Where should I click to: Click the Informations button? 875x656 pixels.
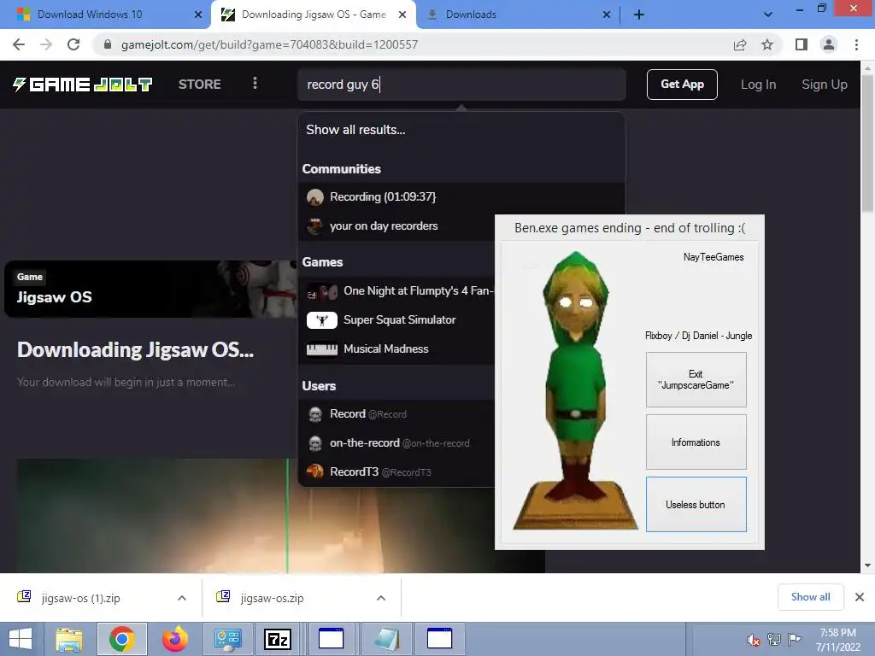696,442
